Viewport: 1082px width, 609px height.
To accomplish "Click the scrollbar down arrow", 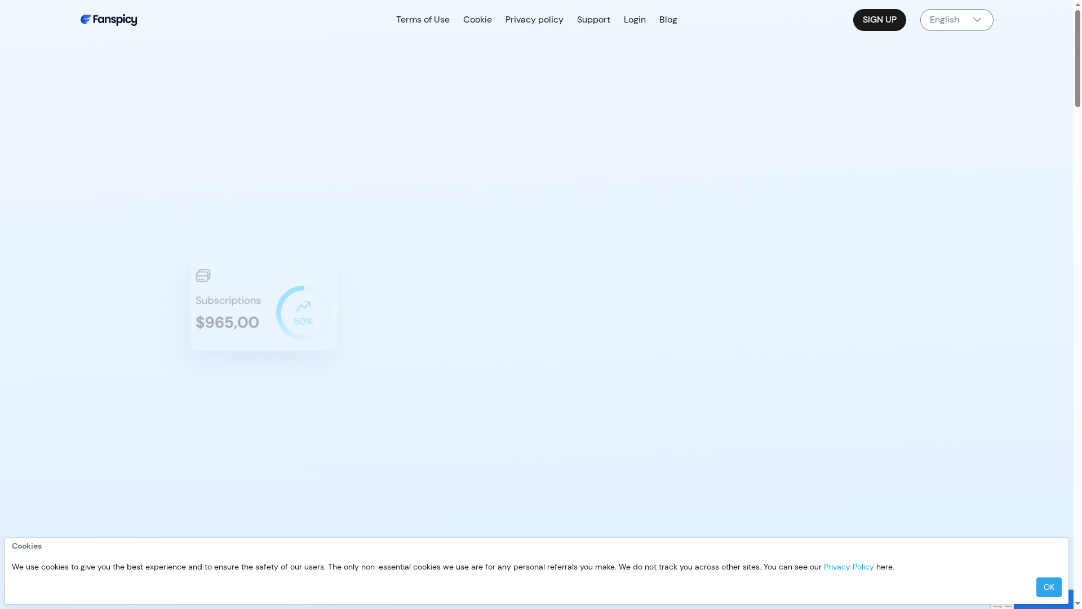I will 1077,604.
